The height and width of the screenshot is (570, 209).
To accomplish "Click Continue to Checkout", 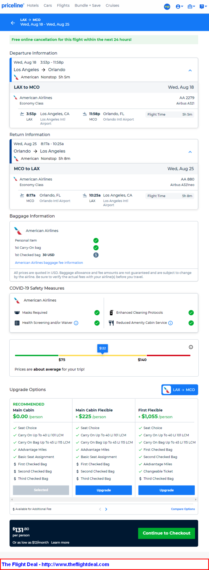I will click(x=167, y=533).
